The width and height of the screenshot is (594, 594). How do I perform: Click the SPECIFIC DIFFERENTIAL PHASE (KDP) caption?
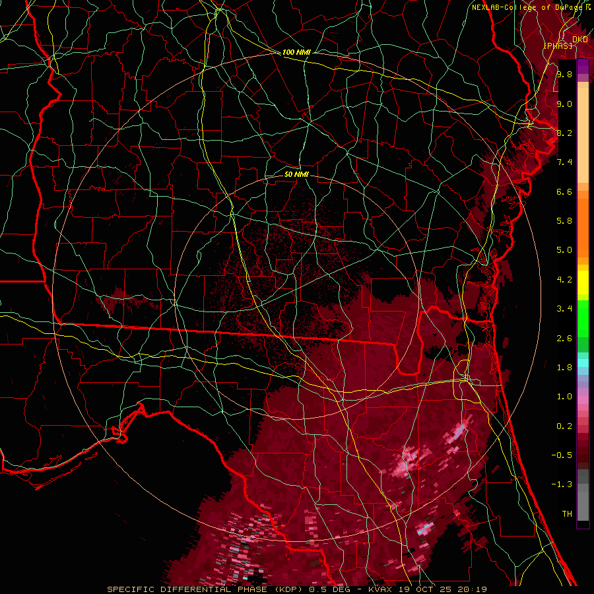(206, 589)
